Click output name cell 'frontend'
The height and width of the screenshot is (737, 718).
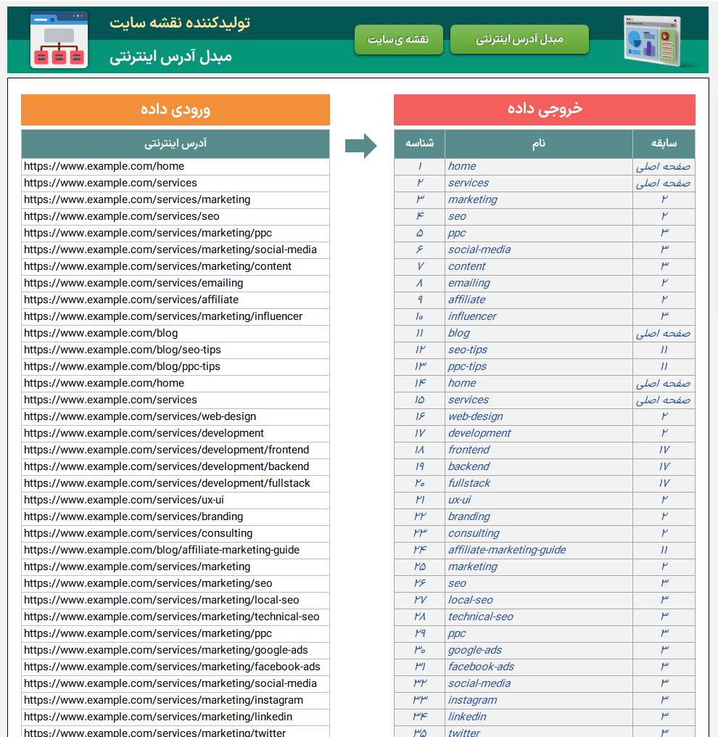[539, 450]
